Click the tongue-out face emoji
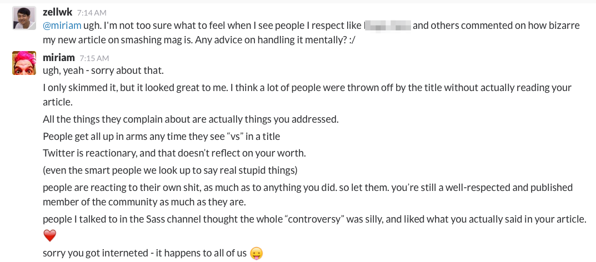Image resolution: width=596 pixels, height=262 pixels. pos(256,253)
